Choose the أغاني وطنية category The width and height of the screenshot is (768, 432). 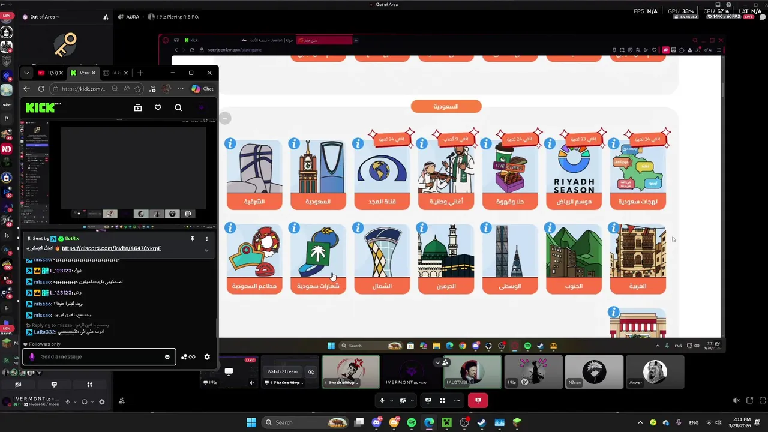(x=446, y=175)
